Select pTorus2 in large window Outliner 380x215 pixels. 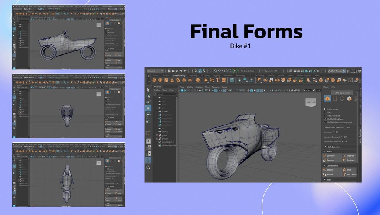coord(165,132)
